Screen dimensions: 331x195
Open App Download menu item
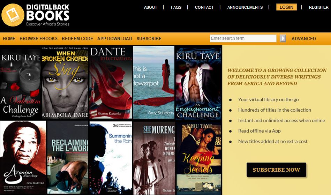click(115, 39)
